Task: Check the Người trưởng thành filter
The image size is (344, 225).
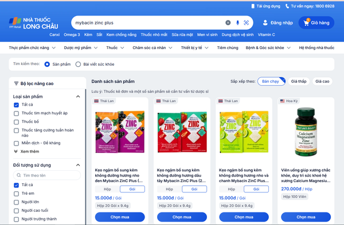Action: click(x=16, y=219)
